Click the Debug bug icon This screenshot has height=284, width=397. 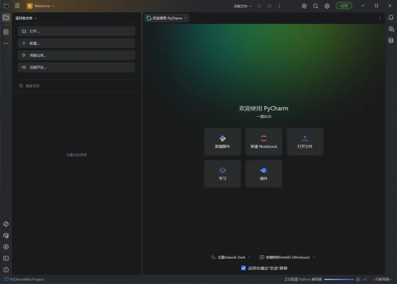(x=270, y=6)
